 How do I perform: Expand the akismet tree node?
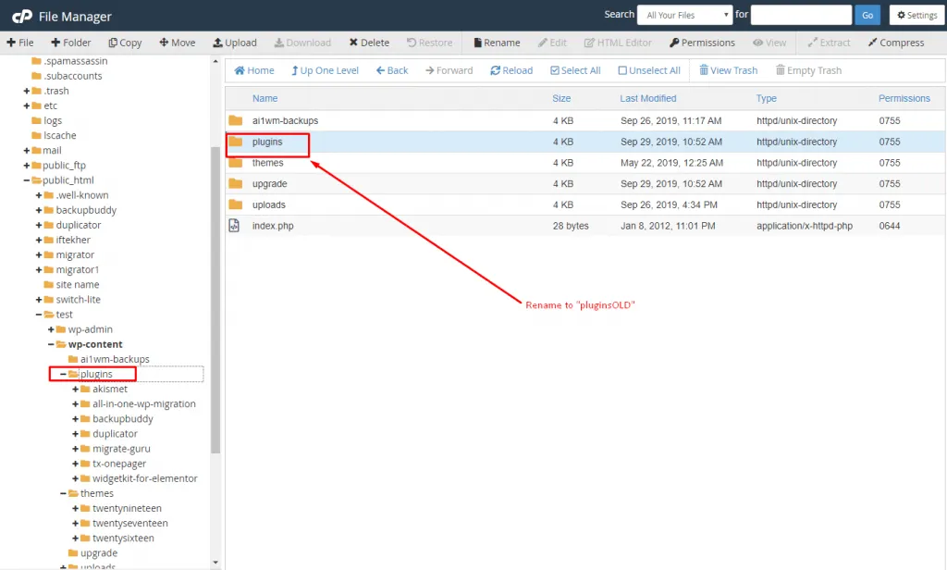click(x=76, y=390)
